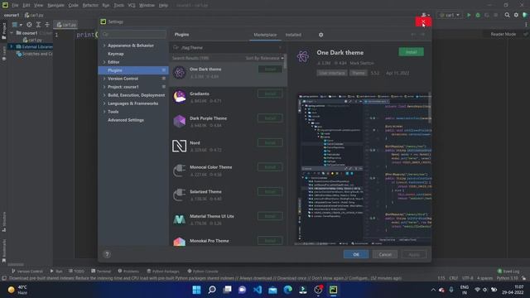530x298 pixels.
Task: Open the Navigate menu
Action: (x=55, y=6)
